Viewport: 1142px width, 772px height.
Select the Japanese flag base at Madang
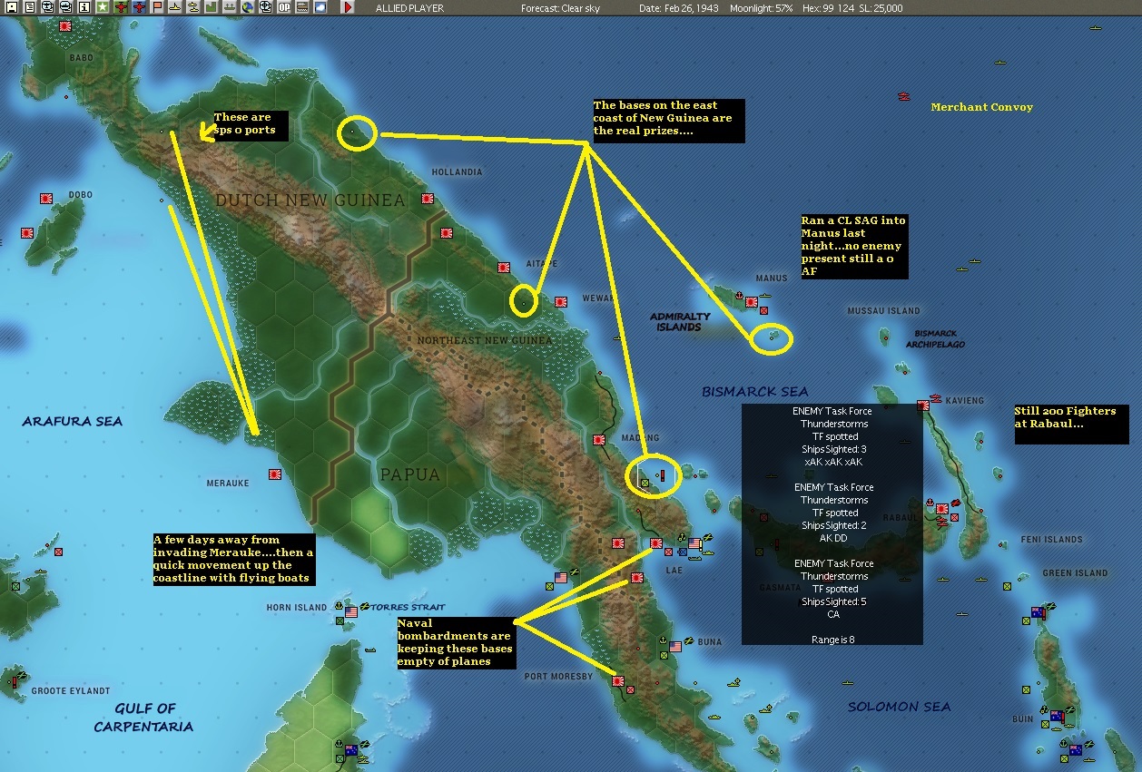[599, 440]
